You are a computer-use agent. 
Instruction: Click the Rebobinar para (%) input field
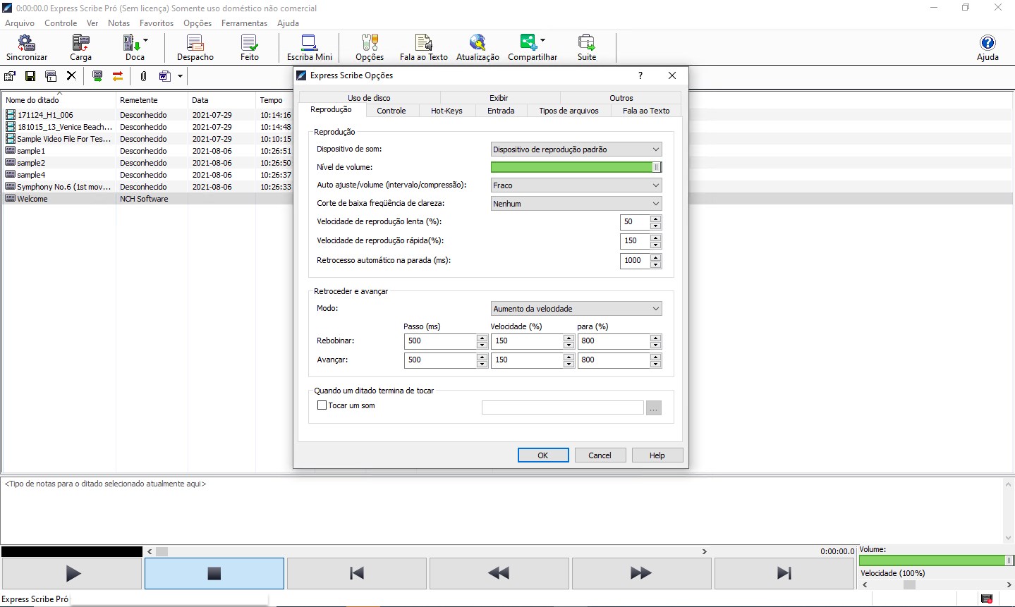point(614,341)
